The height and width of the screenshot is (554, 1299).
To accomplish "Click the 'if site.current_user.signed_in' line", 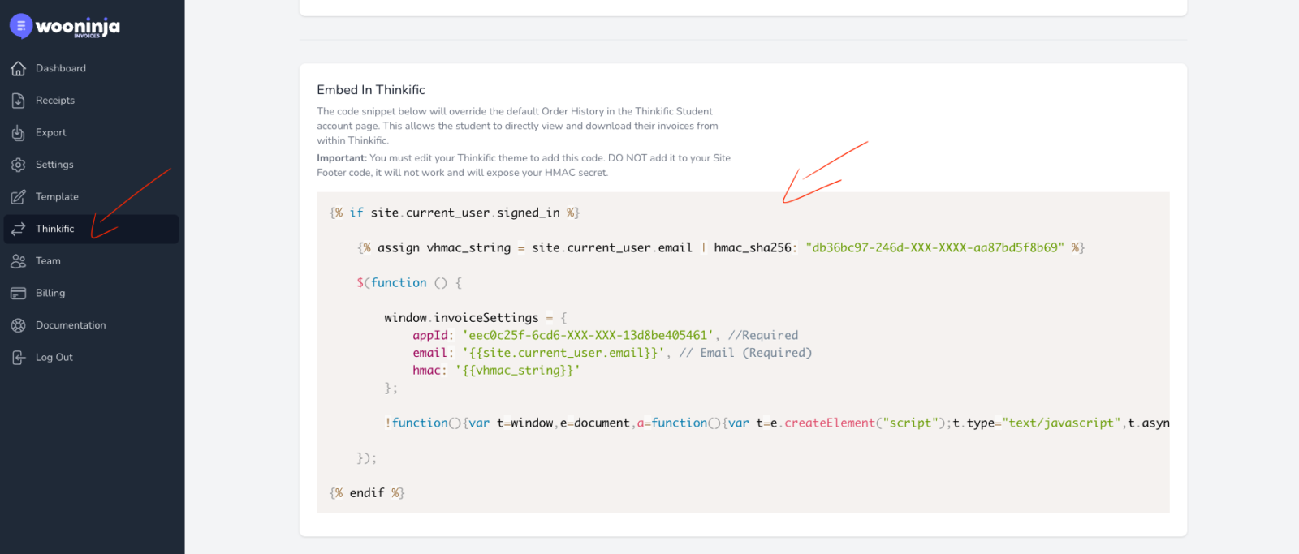I will 455,213.
